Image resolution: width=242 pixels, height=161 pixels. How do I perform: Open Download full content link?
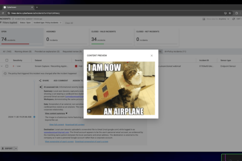(75, 124)
